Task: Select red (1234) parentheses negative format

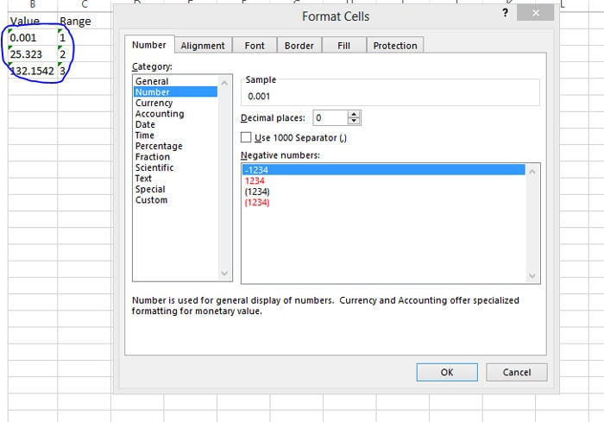Action: pos(257,202)
